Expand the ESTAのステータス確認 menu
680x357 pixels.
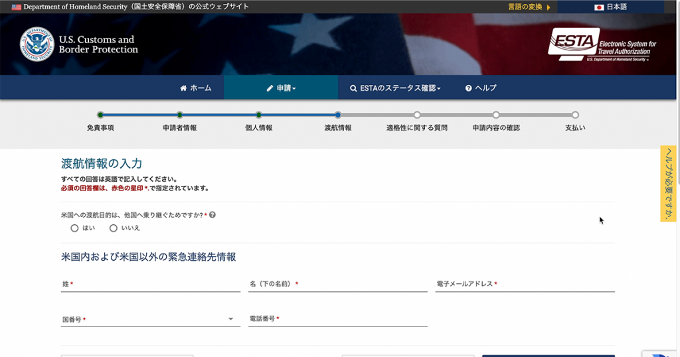click(395, 88)
